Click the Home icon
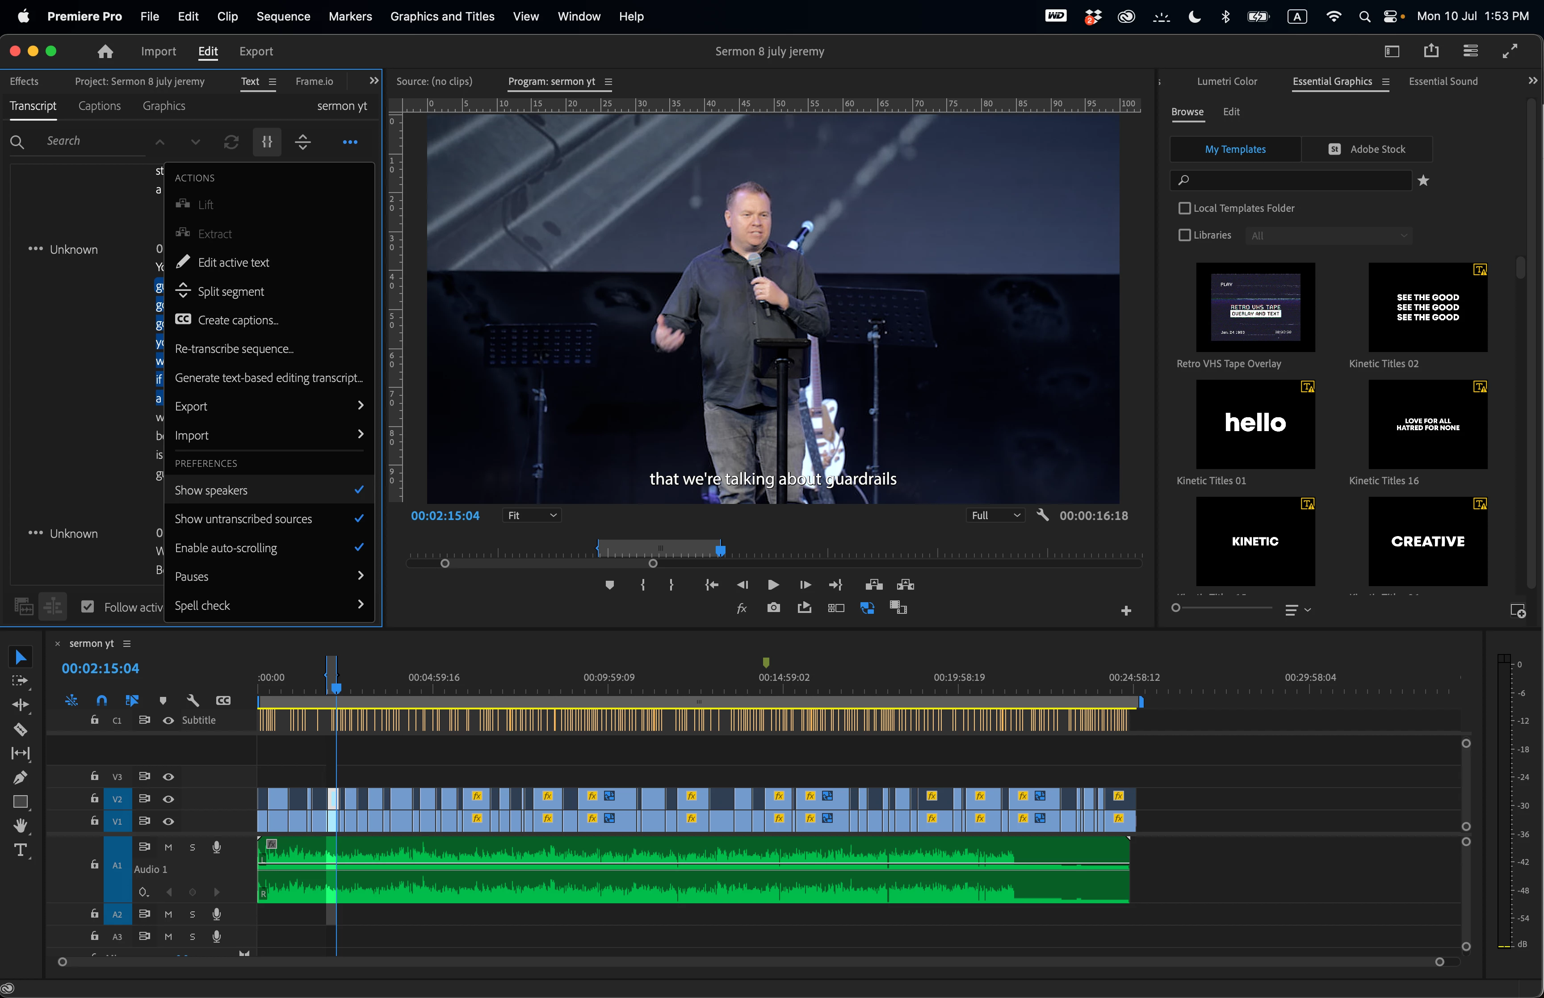 point(105,51)
